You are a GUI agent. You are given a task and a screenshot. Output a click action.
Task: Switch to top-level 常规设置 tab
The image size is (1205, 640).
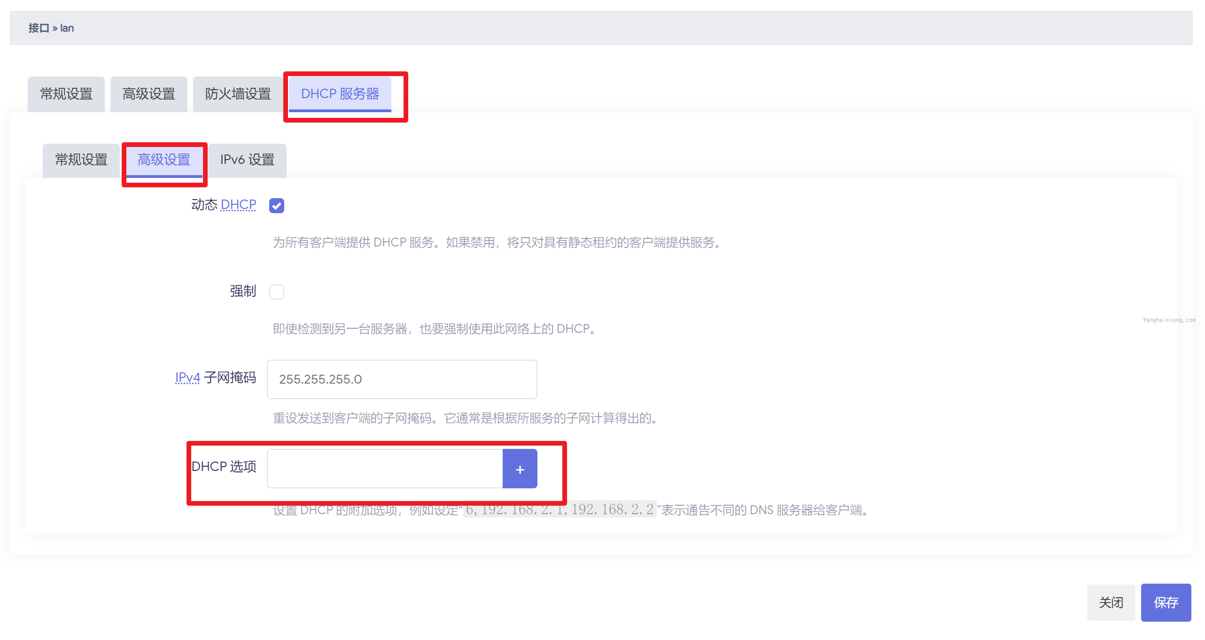[66, 93]
